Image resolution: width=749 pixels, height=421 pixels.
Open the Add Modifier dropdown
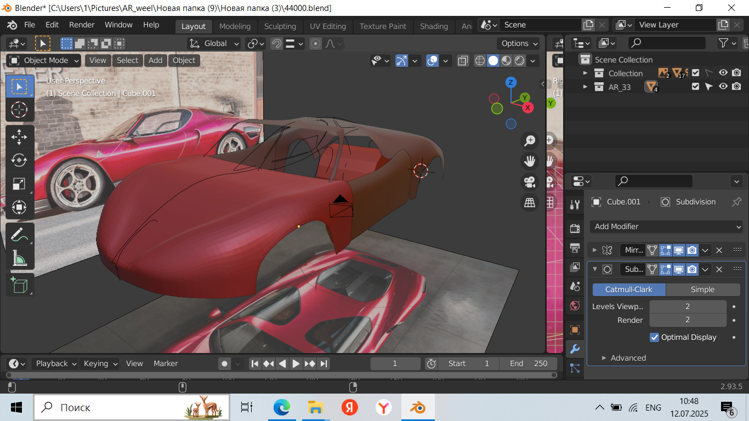pos(667,226)
